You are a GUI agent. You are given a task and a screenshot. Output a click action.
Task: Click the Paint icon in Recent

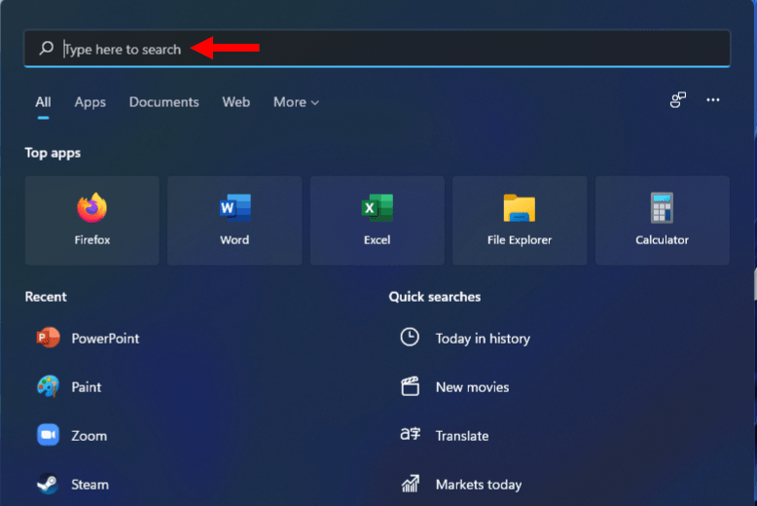click(49, 386)
